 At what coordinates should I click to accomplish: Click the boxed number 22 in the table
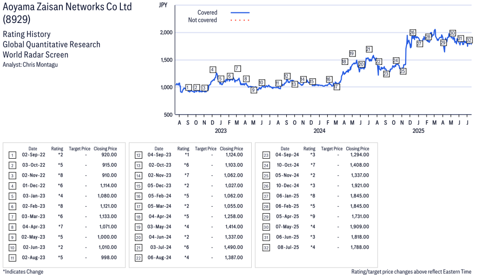138,258
